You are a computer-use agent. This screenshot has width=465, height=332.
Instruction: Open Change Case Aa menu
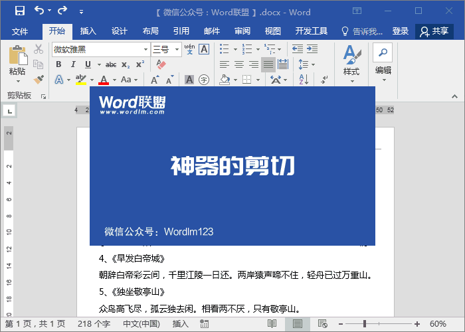(x=129, y=80)
